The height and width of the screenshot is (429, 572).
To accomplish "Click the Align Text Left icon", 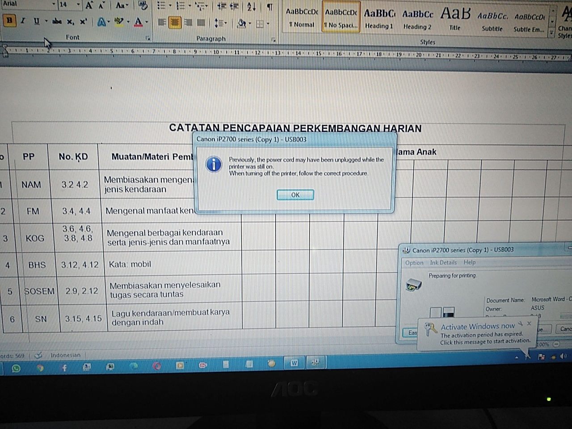I will pyautogui.click(x=162, y=22).
